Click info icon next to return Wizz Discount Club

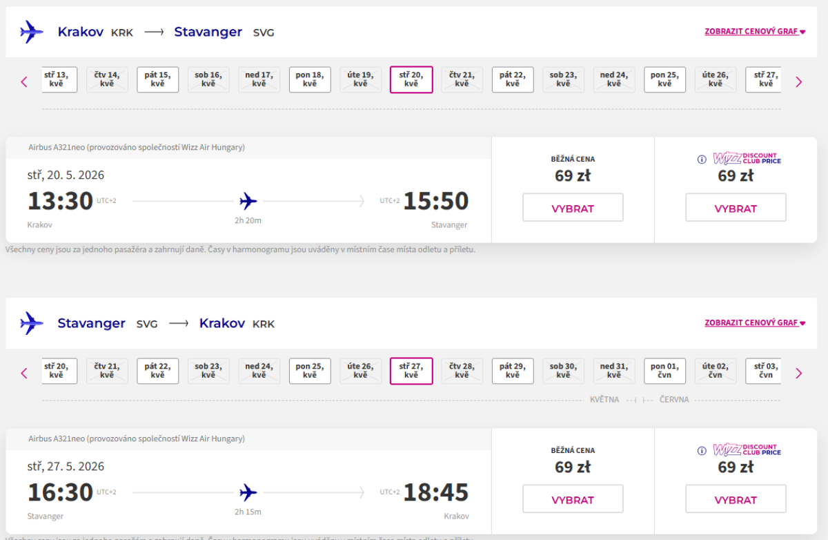click(x=702, y=451)
